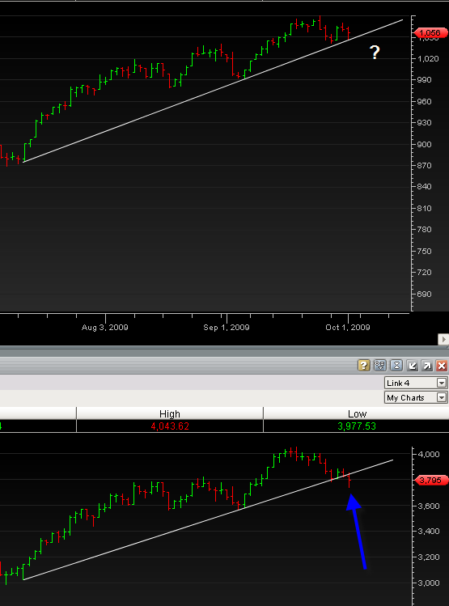The image size is (449, 606).
Task: Open the yellow help question mark icon
Action: pyautogui.click(x=363, y=365)
